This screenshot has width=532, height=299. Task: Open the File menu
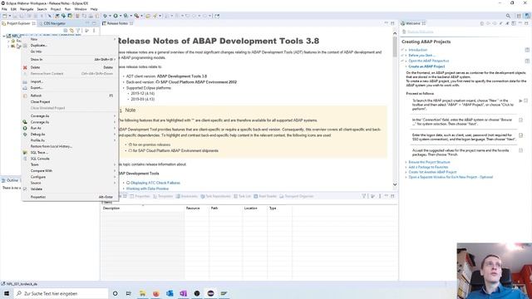coord(4,9)
